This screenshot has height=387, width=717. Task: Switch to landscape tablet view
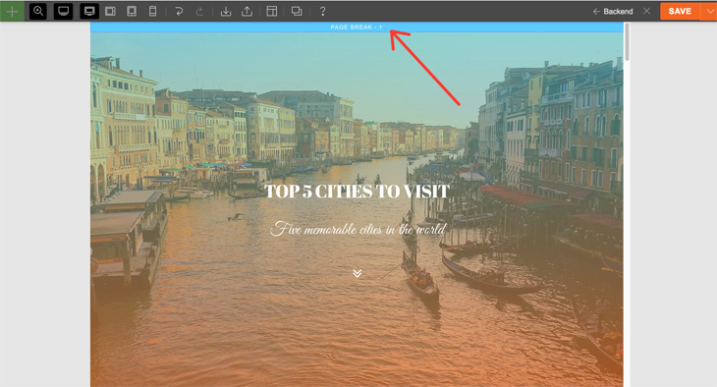point(110,11)
